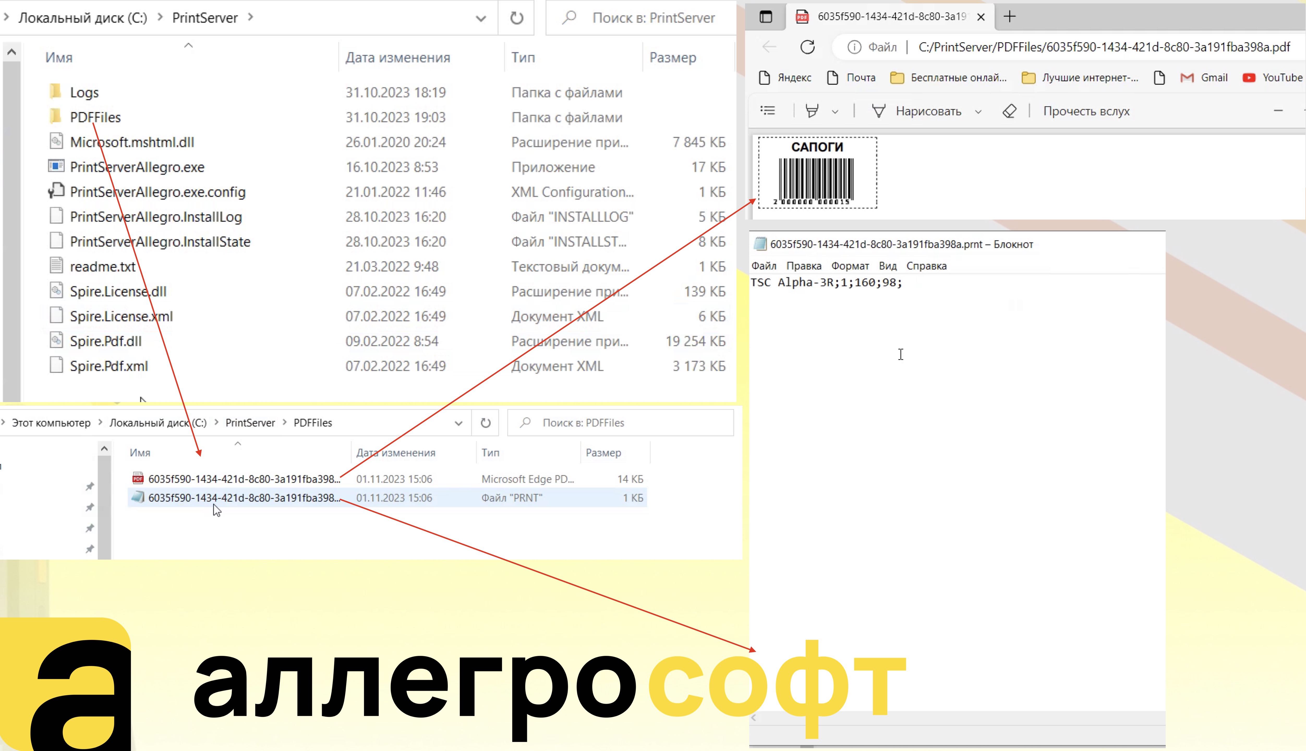Open the YouTube bookmark

point(1273,77)
